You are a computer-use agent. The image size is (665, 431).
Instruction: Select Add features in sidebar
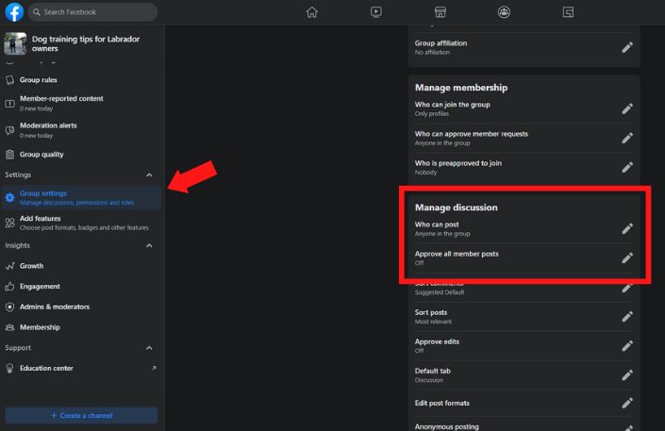tap(80, 223)
